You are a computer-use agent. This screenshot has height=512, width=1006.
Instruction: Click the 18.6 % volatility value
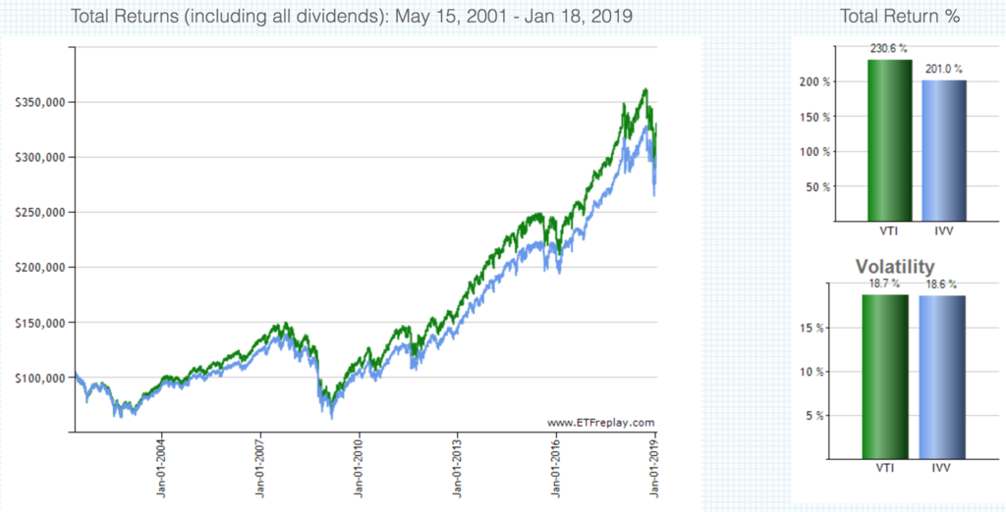pos(941,284)
